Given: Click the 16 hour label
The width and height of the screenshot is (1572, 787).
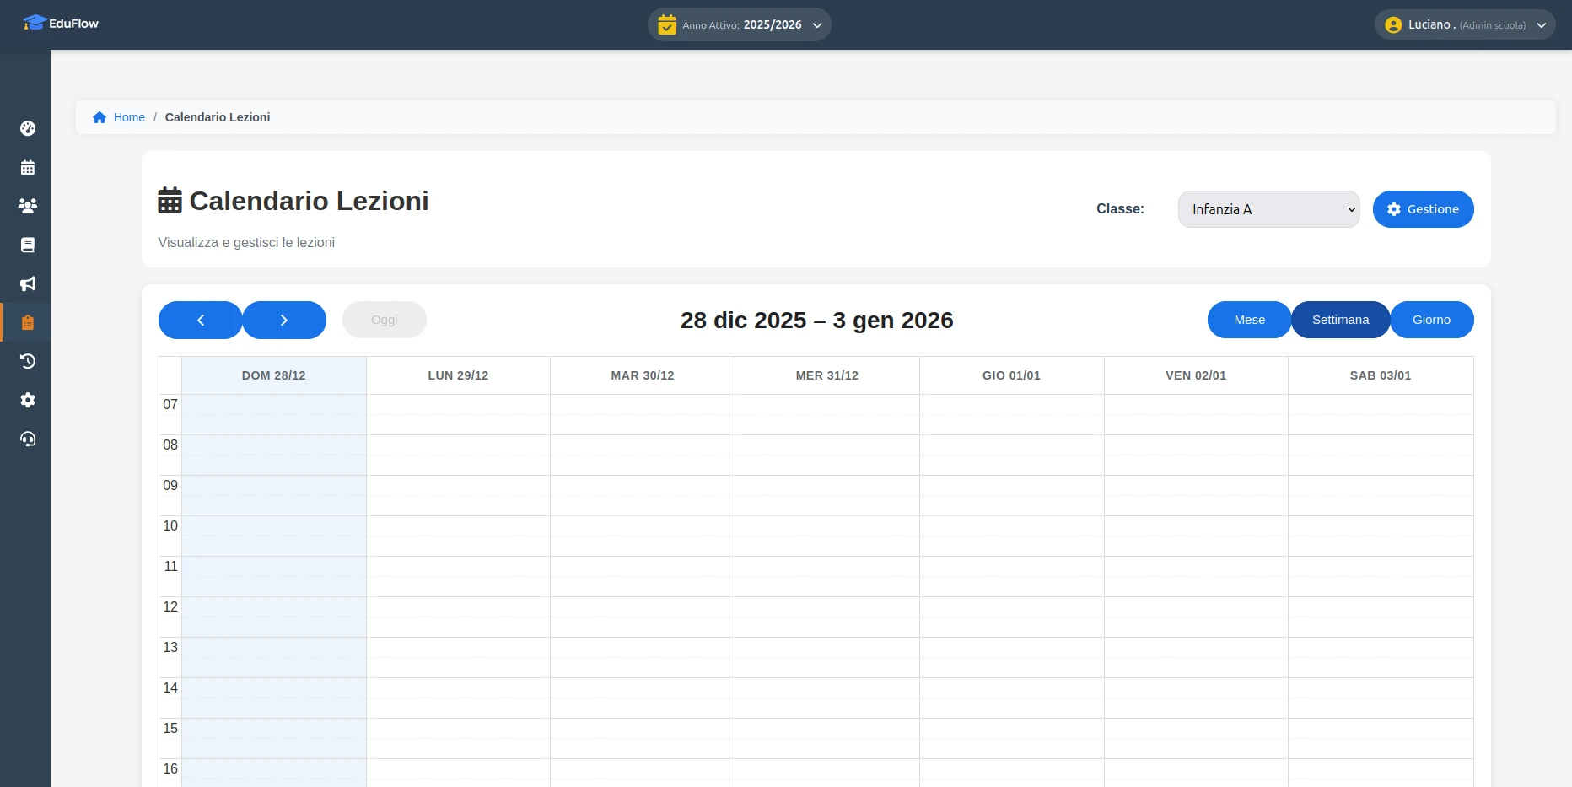Looking at the screenshot, I should (x=170, y=769).
